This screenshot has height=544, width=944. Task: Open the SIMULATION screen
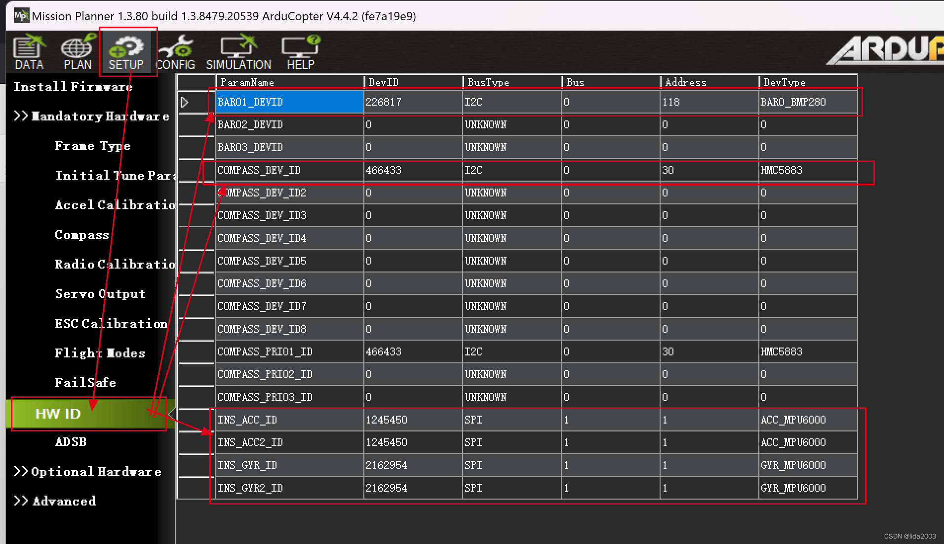click(x=239, y=52)
